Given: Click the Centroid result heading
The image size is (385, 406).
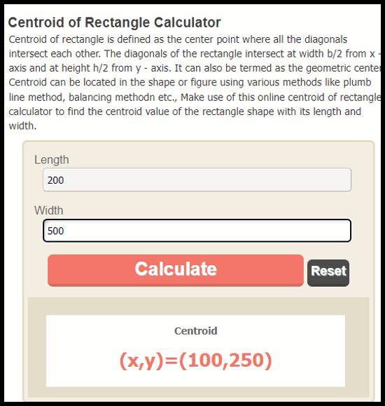Looking at the screenshot, I should point(195,331).
